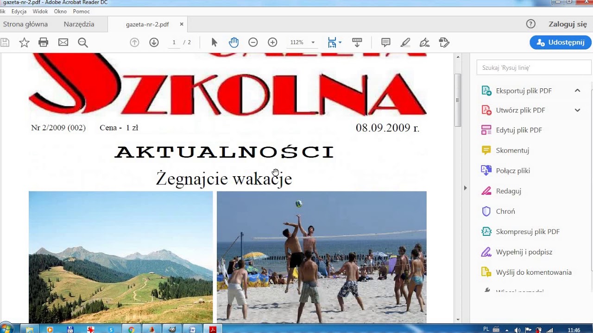Open the help question mark icon
Screen dimensions: 593x333
[x=531, y=24]
